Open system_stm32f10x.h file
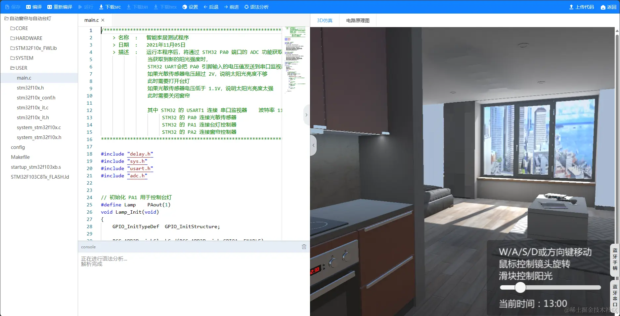This screenshot has height=316, width=620. [x=39, y=137]
